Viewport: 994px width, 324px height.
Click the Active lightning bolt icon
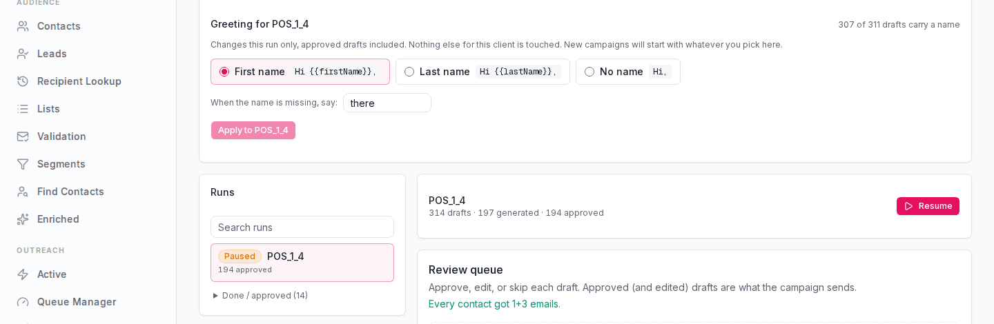pos(23,274)
